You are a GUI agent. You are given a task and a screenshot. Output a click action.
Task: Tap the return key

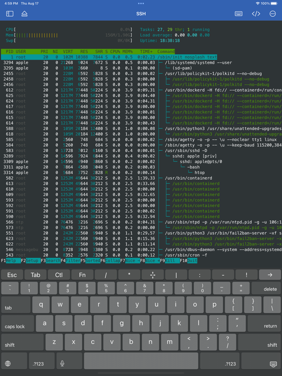(x=264, y=323)
